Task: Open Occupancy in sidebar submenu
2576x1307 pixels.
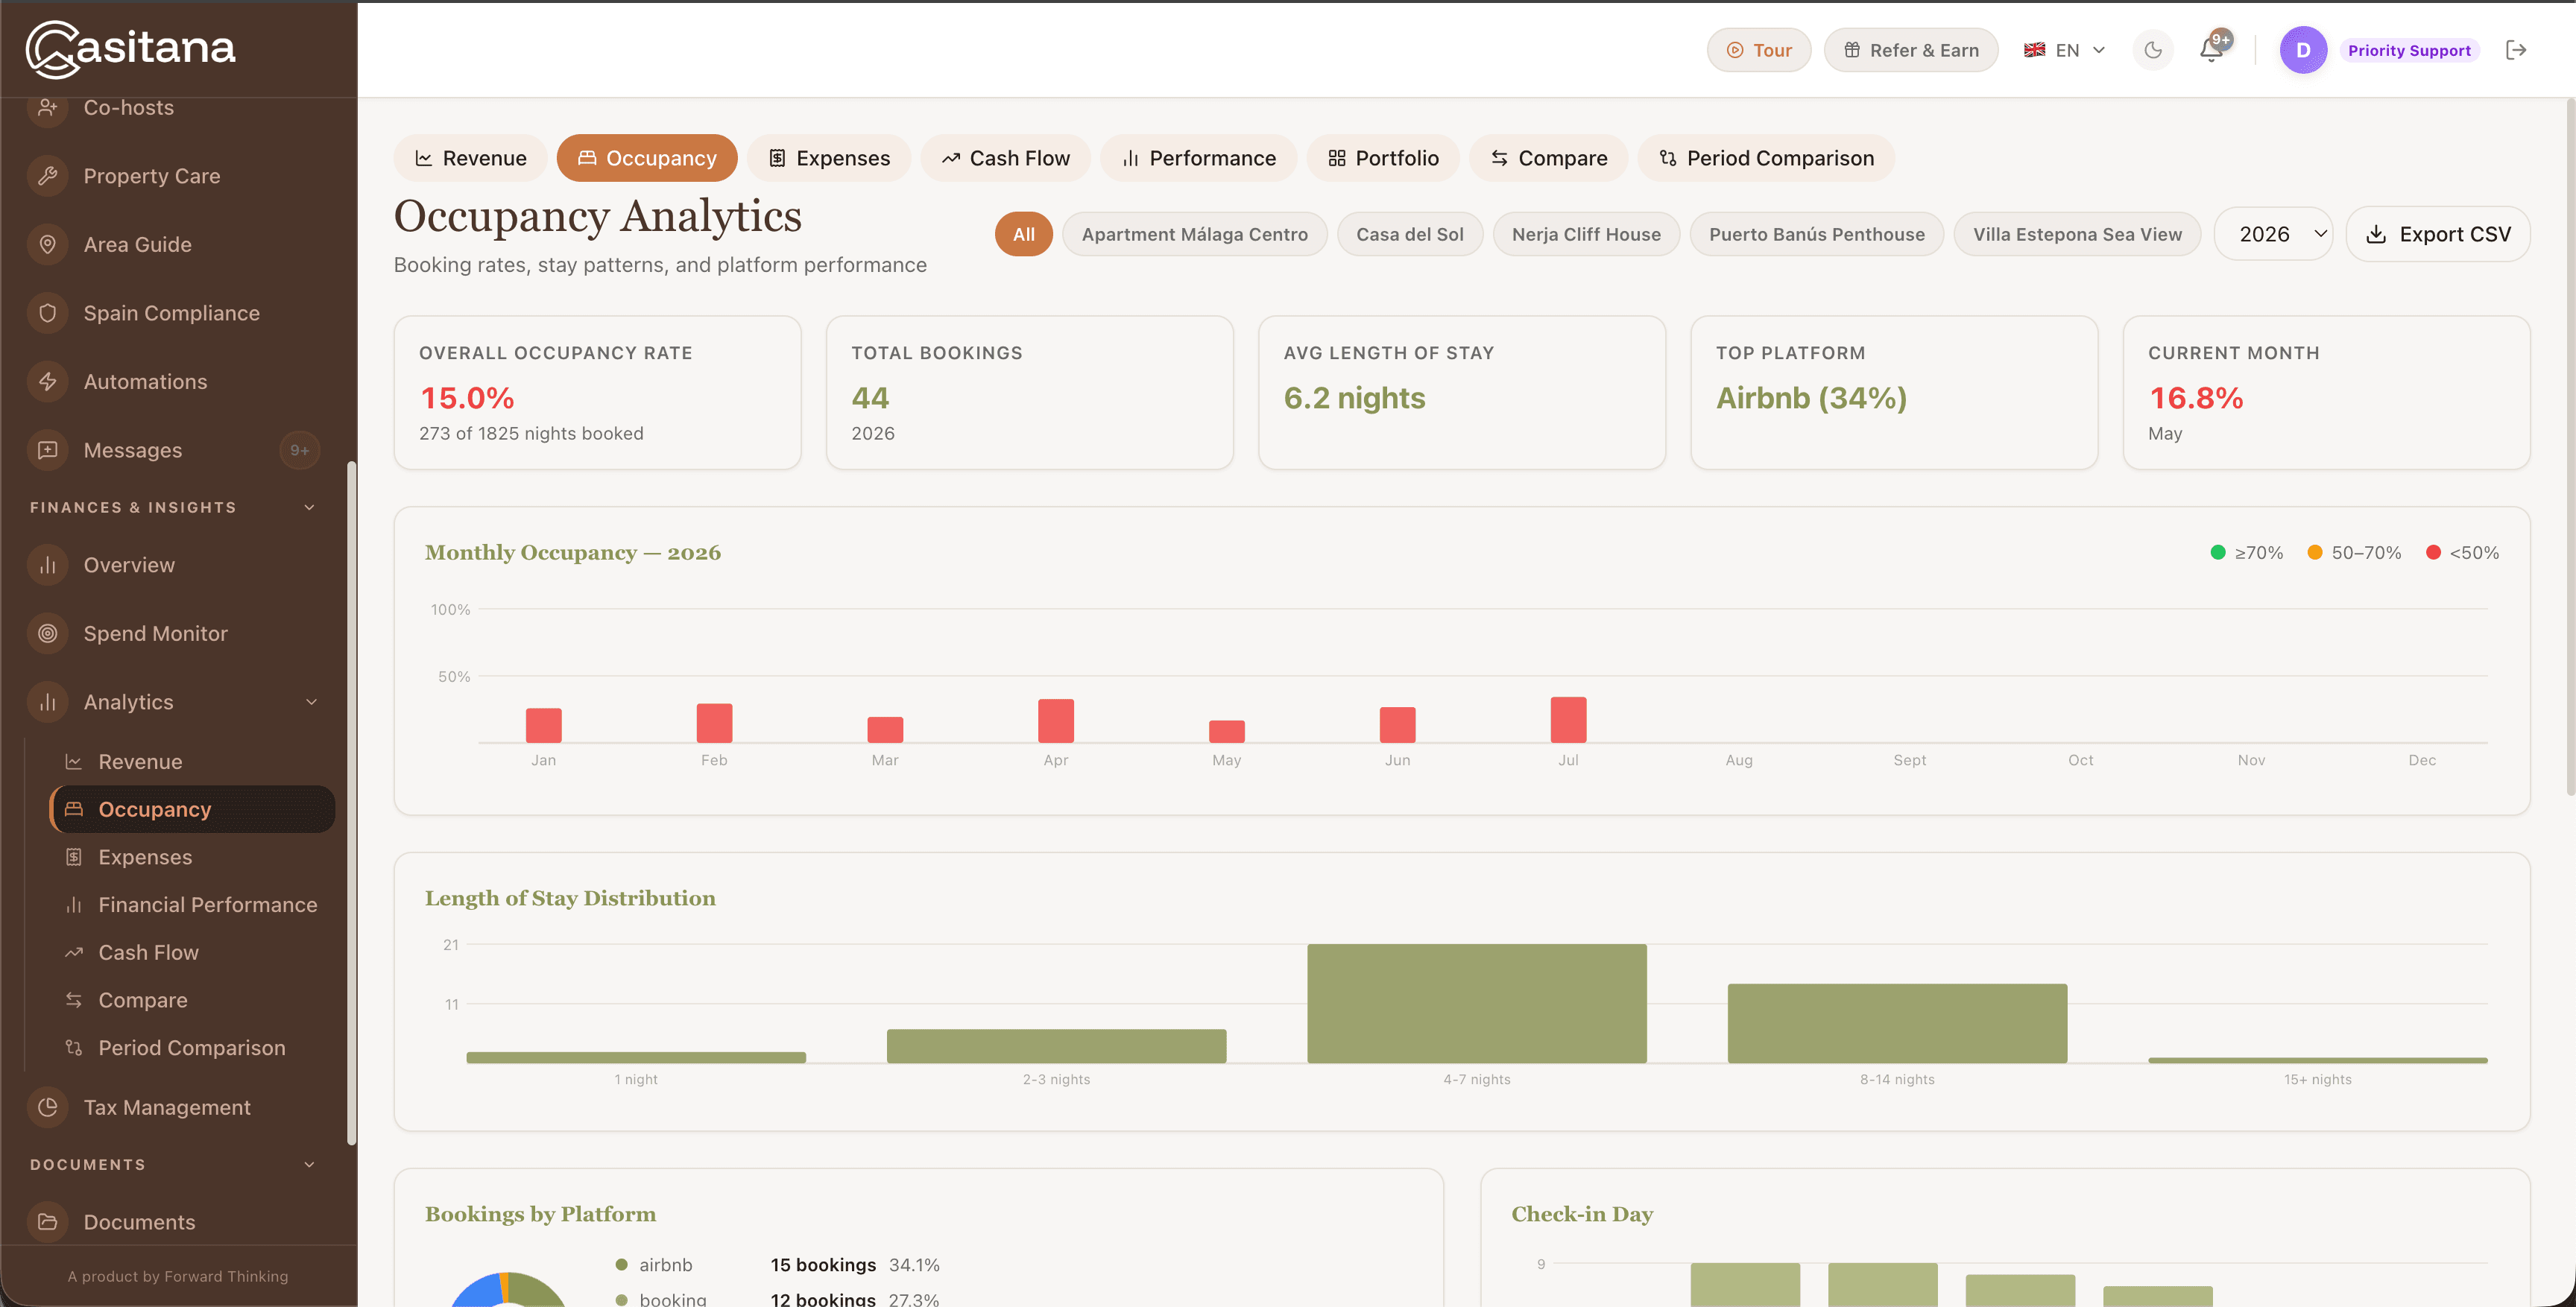Action: click(192, 809)
